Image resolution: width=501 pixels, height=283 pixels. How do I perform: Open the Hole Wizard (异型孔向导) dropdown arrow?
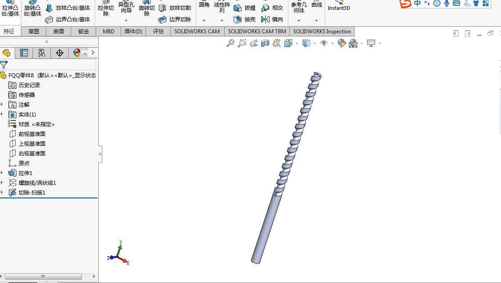(126, 20)
